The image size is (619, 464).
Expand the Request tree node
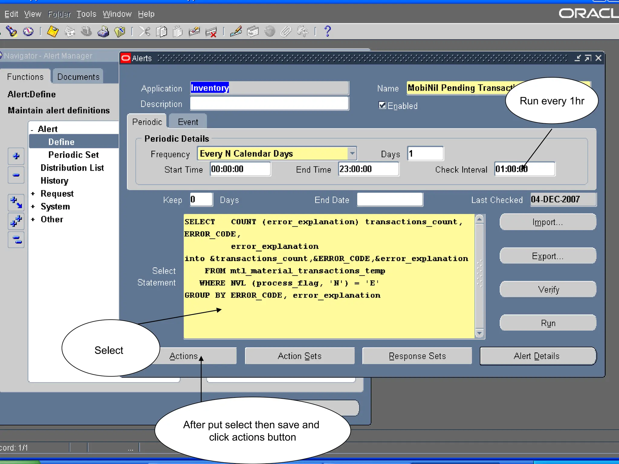(x=33, y=194)
